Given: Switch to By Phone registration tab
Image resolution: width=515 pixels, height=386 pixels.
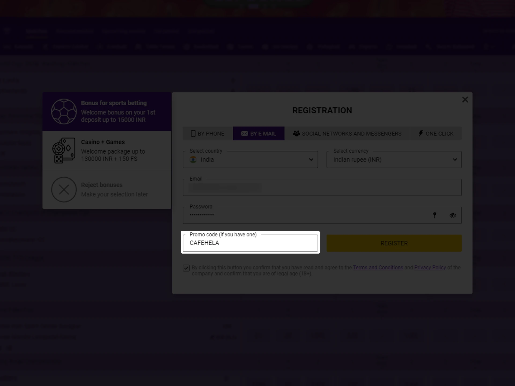Looking at the screenshot, I should click(208, 133).
